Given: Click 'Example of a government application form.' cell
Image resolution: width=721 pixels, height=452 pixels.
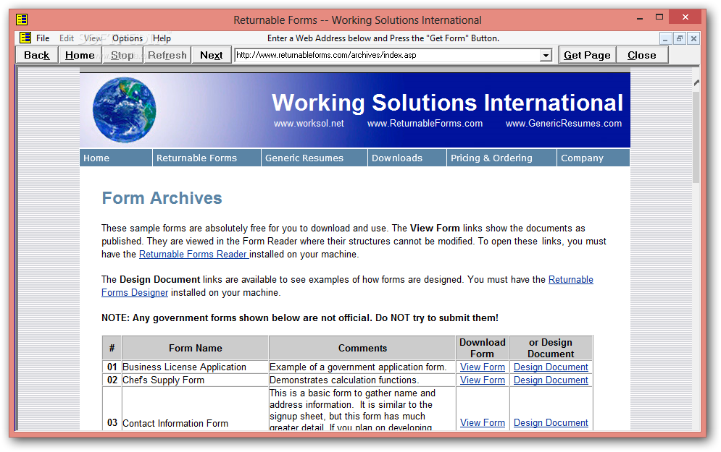Looking at the screenshot, I should [x=362, y=367].
